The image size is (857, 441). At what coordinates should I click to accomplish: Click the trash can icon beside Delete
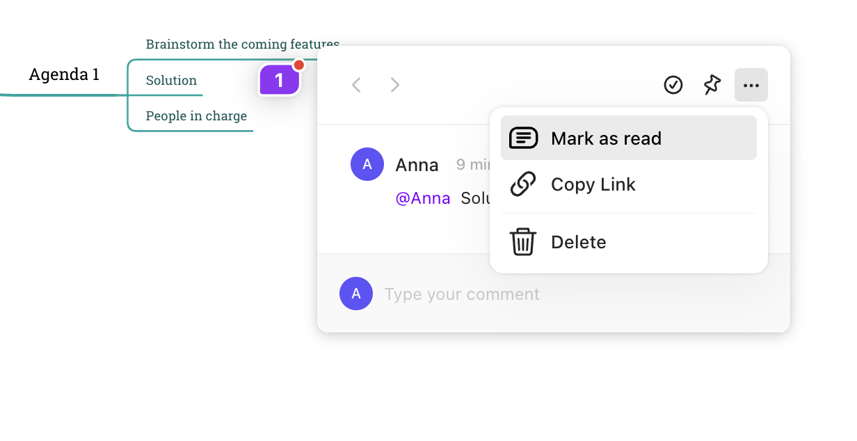(x=523, y=241)
